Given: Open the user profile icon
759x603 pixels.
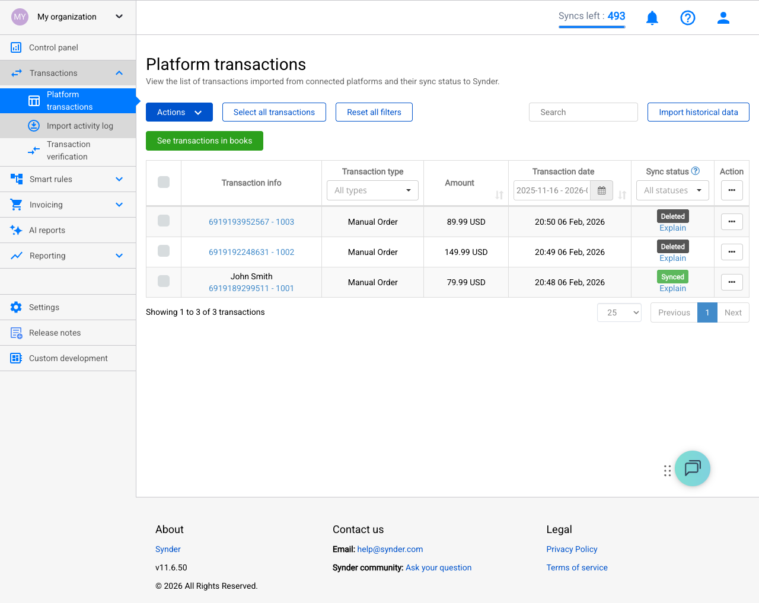Looking at the screenshot, I should click(x=723, y=18).
